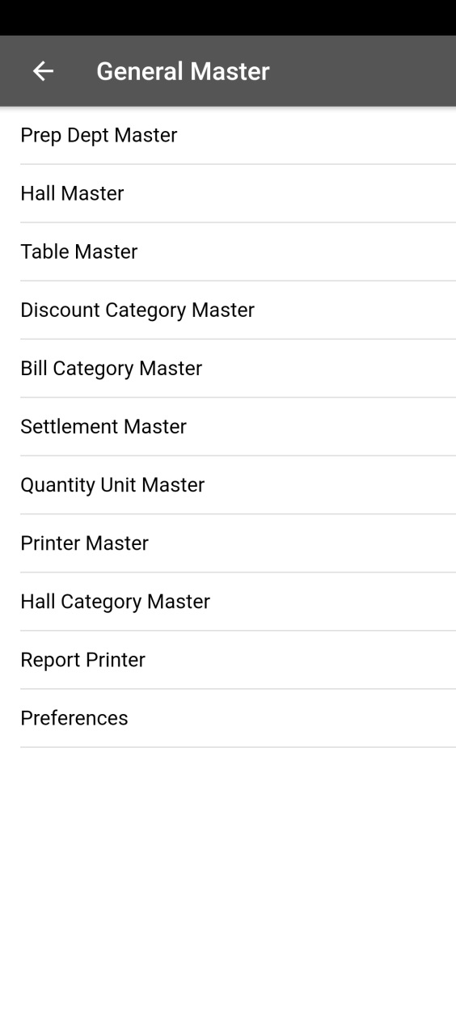Open Prep Dept Master
The height and width of the screenshot is (1014, 456).
coord(228,135)
